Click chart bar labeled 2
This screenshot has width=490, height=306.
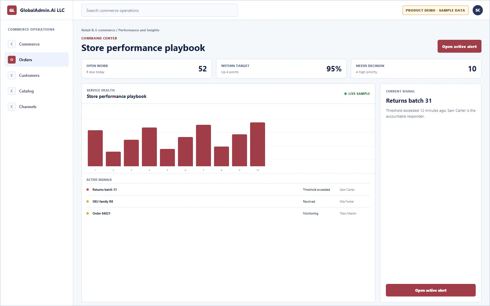[x=113, y=159]
